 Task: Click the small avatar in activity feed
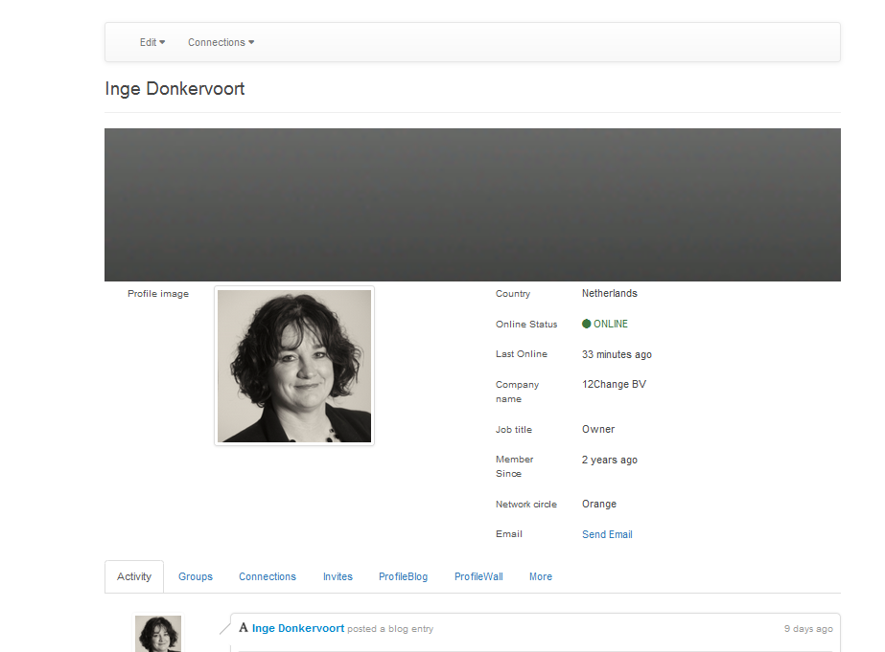[x=158, y=634]
